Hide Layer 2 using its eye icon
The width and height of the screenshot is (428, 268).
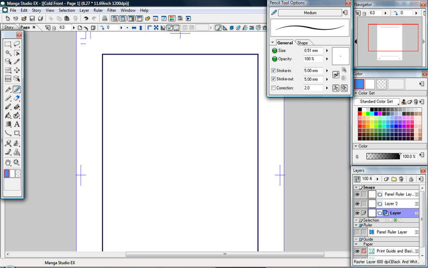[357, 204]
